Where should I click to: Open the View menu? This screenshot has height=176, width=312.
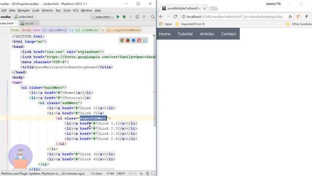(12, 10)
